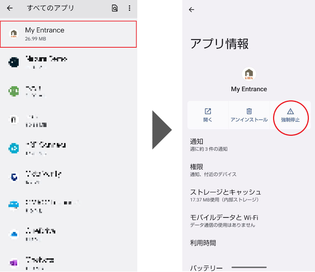The height and width of the screenshot is (272, 315).
Task: Tap the 開く (open) button
Action: tap(208, 115)
